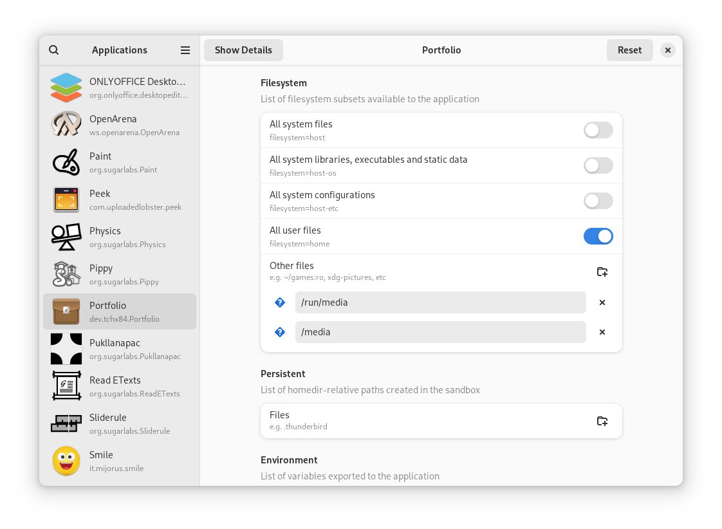722x529 pixels.
Task: Toggle All system libraries, executables and static data
Action: pyautogui.click(x=598, y=166)
